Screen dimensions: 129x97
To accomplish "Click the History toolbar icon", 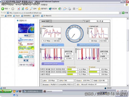I will coord(60,9).
